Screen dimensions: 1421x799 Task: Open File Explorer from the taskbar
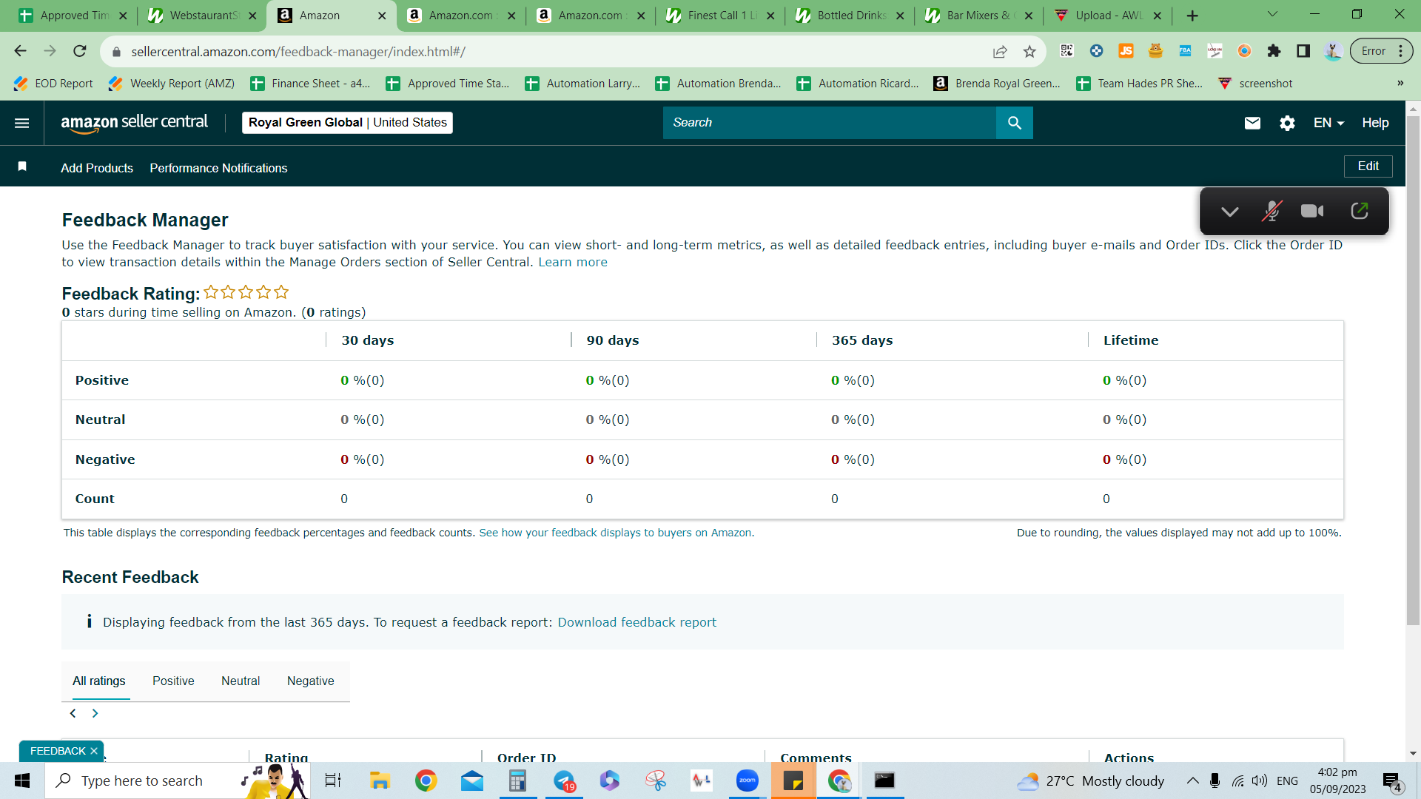click(x=380, y=781)
